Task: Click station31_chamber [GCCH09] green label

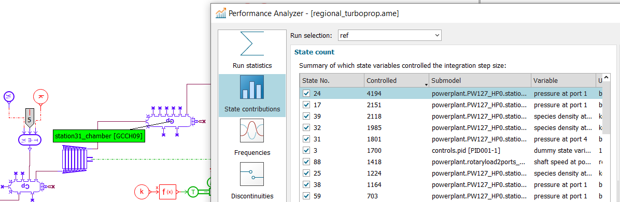Action: coord(98,136)
